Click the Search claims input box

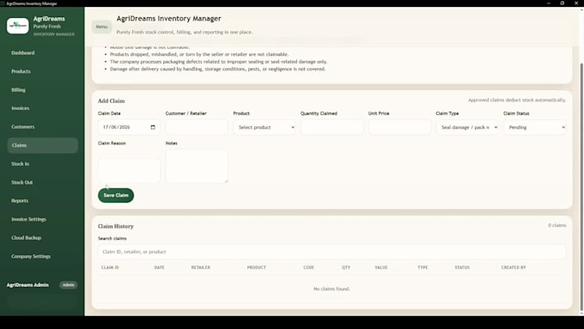pyautogui.click(x=332, y=252)
